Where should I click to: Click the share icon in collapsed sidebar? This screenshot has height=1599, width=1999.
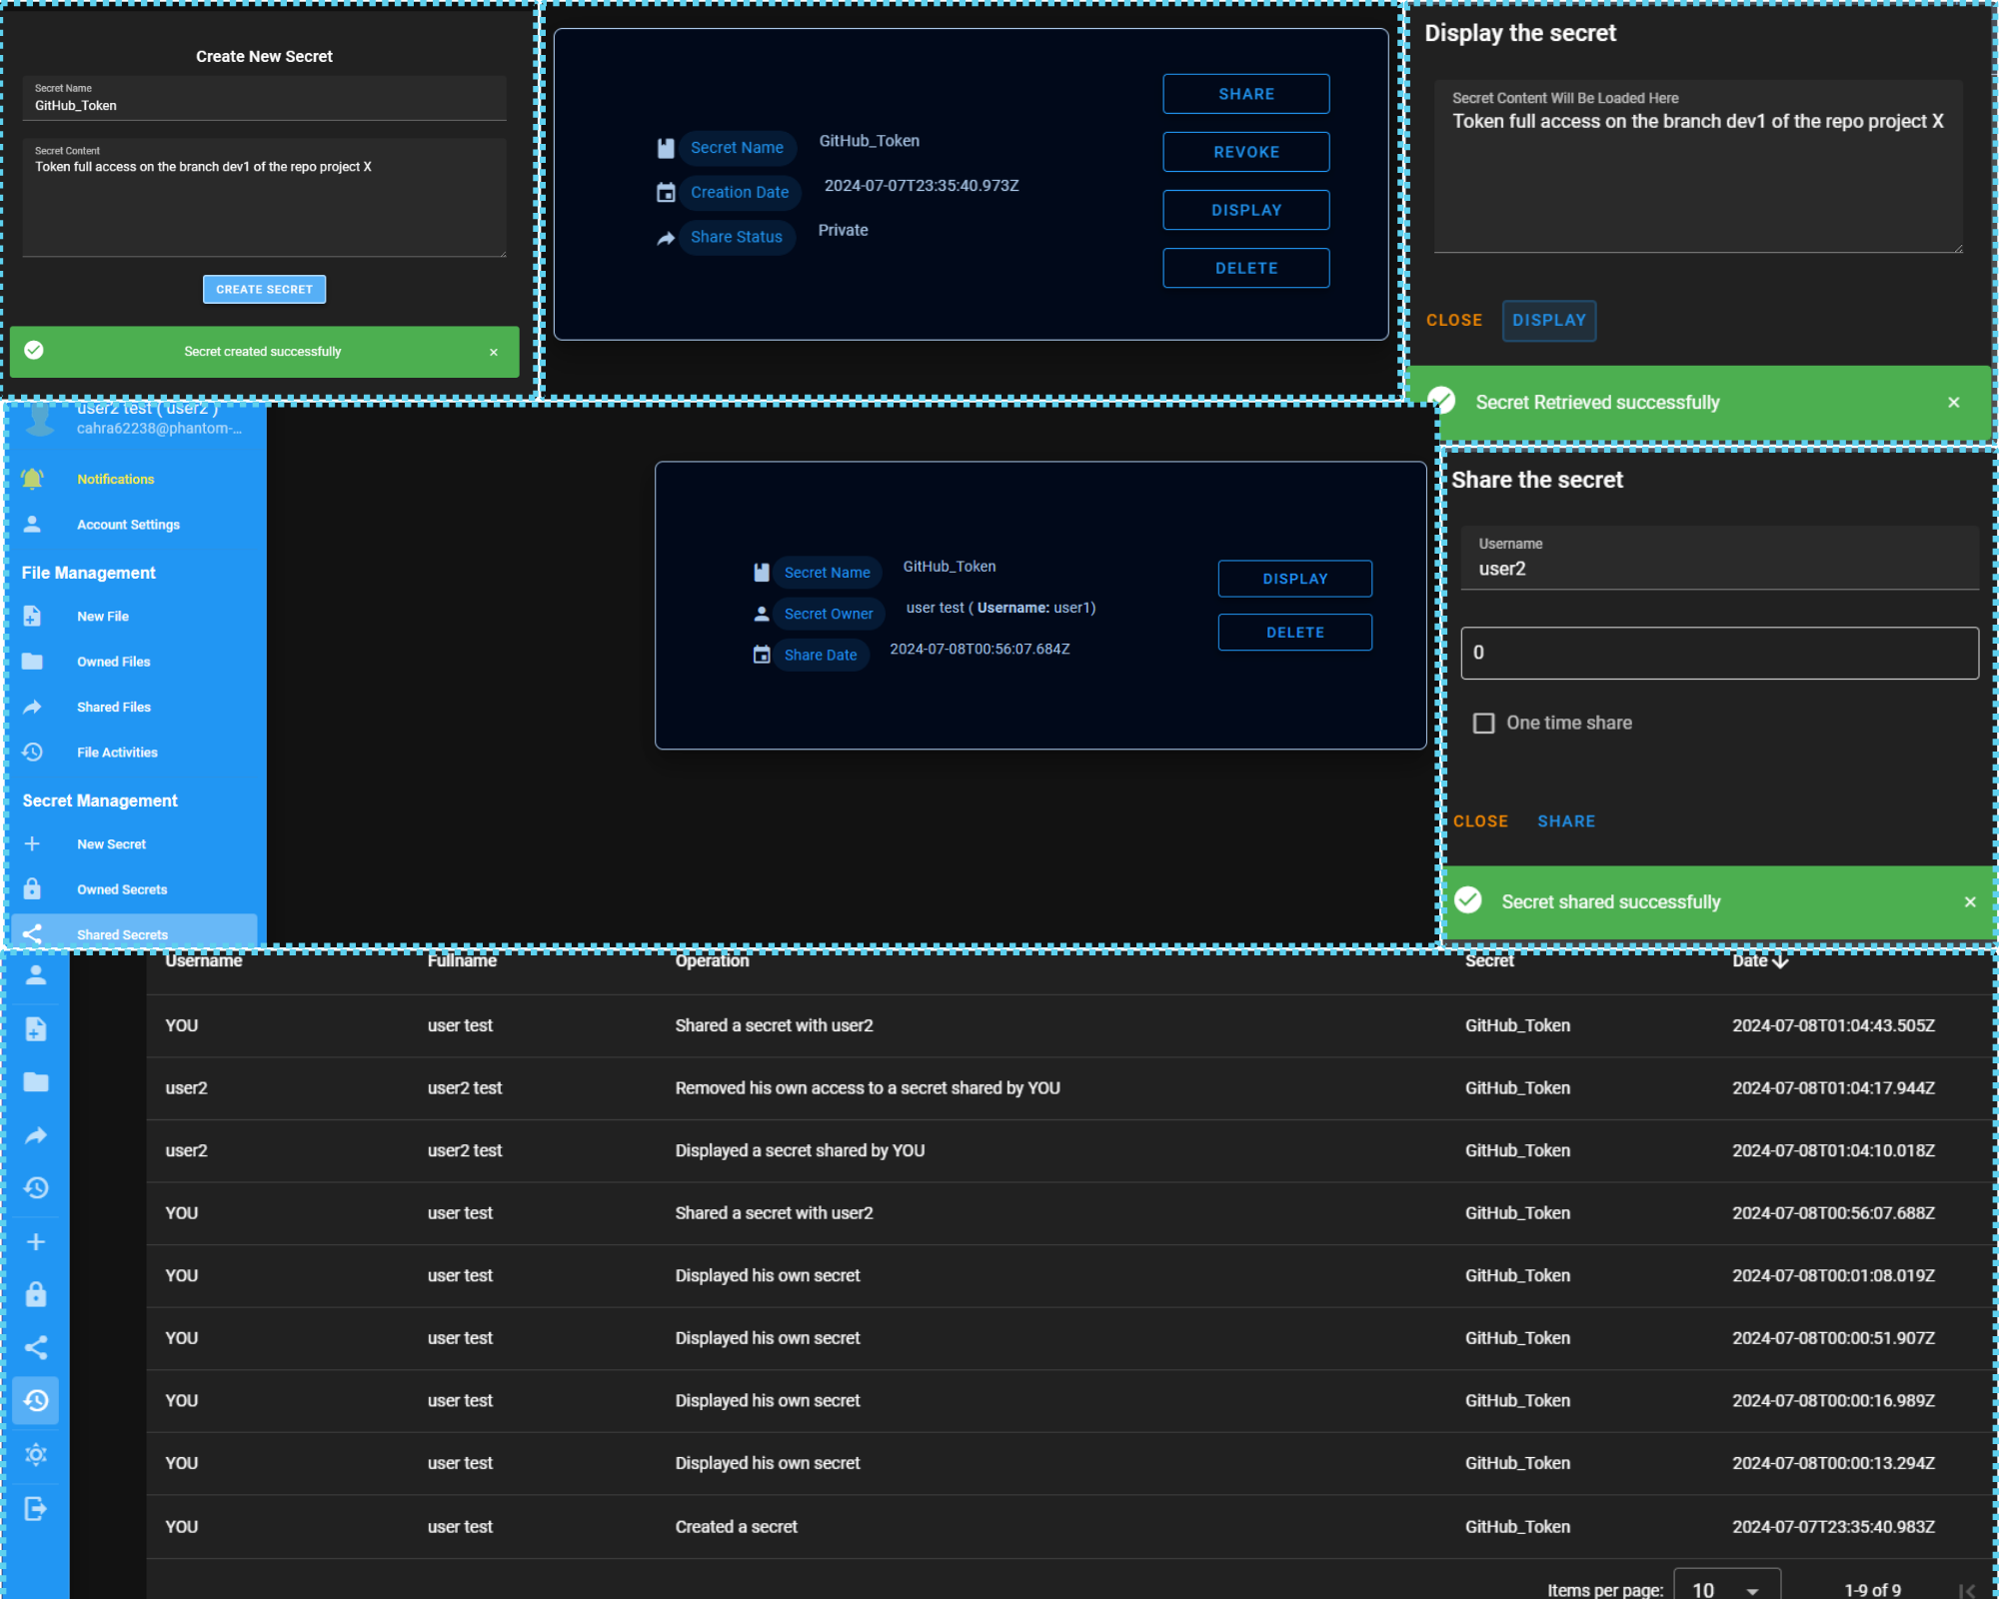pyautogui.click(x=36, y=1347)
